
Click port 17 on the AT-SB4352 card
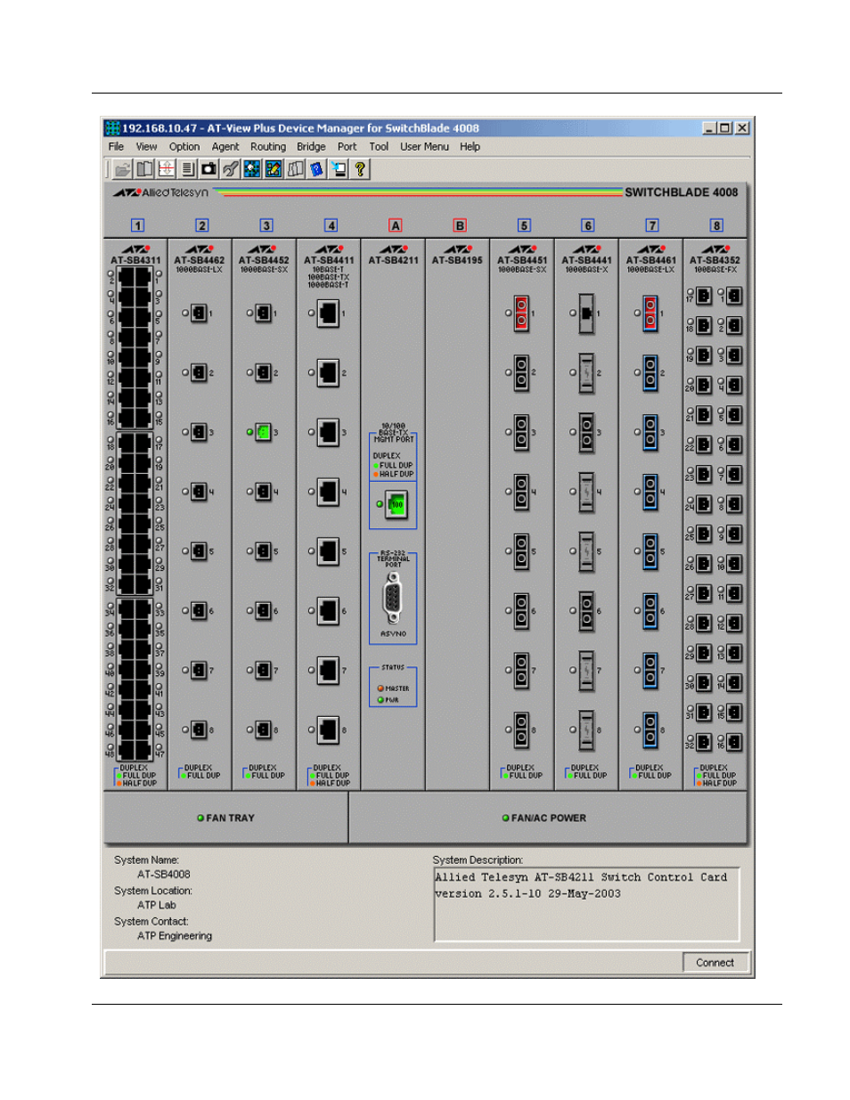point(704,296)
